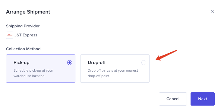This screenshot has height=111, width=221.
Task: Proceed with the Next button
Action: pyautogui.click(x=203, y=99)
